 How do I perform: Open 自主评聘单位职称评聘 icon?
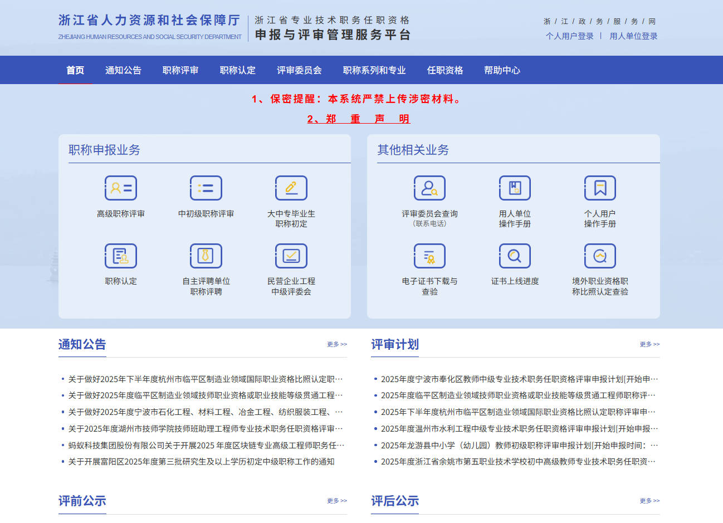206,256
